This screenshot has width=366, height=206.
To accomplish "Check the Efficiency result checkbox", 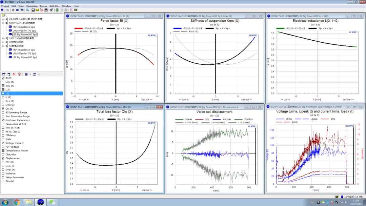I will (x=3, y=136).
